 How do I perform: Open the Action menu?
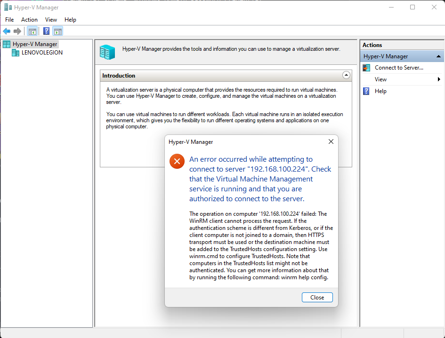tap(29, 20)
